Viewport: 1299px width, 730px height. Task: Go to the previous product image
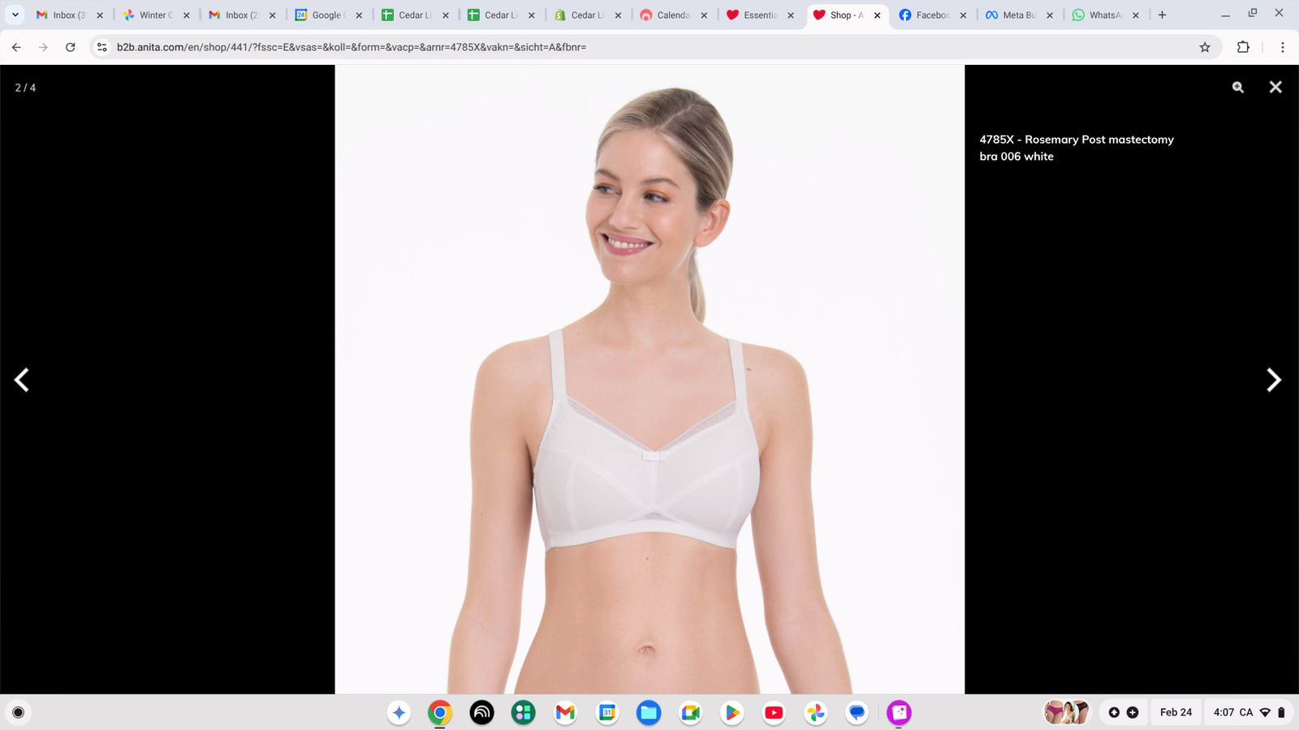pyautogui.click(x=22, y=380)
